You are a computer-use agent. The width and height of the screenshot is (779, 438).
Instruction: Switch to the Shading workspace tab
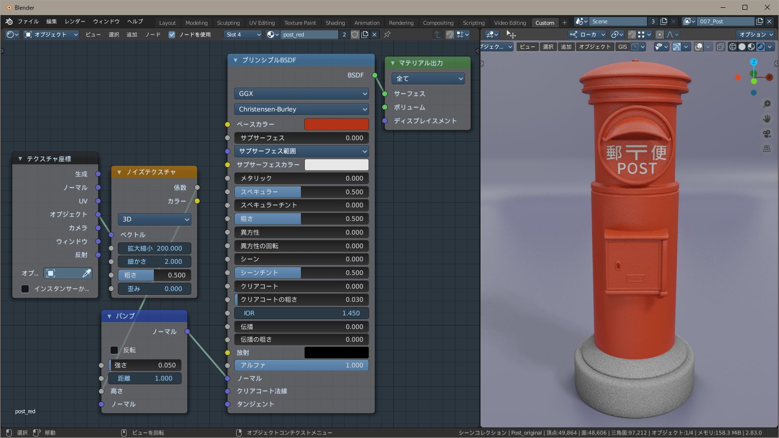pyautogui.click(x=335, y=22)
